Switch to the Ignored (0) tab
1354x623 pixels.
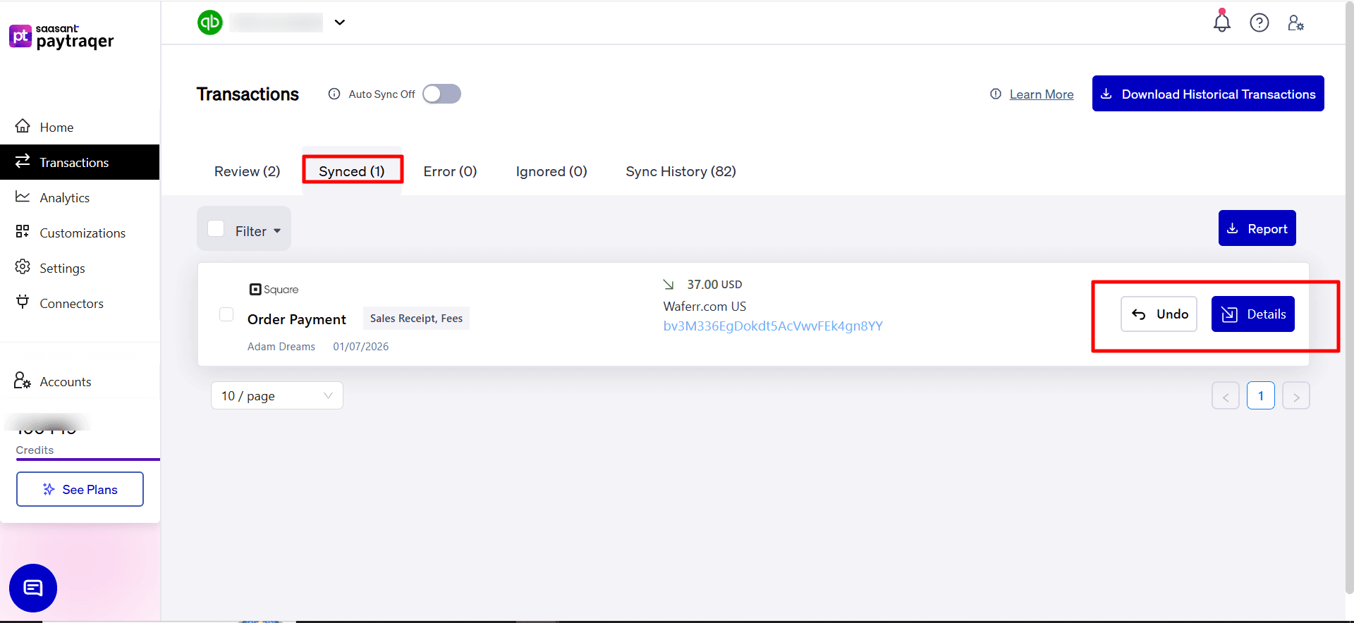click(x=551, y=171)
